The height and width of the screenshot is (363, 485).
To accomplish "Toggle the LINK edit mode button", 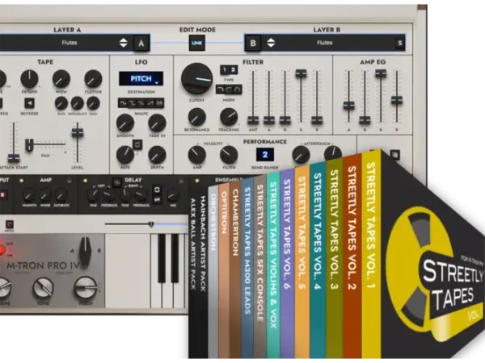I will pyautogui.click(x=197, y=43).
